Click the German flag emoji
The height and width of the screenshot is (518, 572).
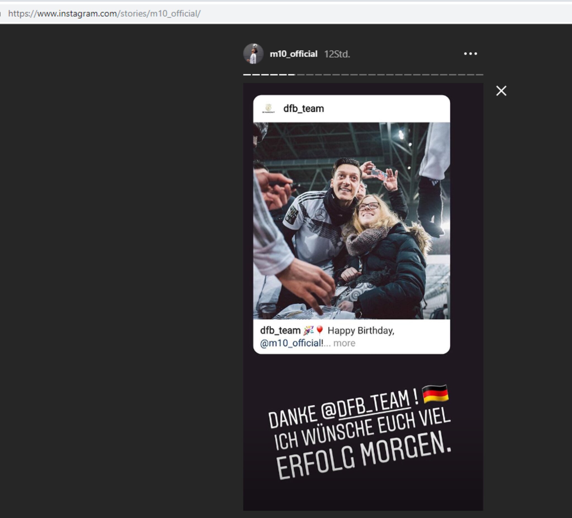coord(435,393)
